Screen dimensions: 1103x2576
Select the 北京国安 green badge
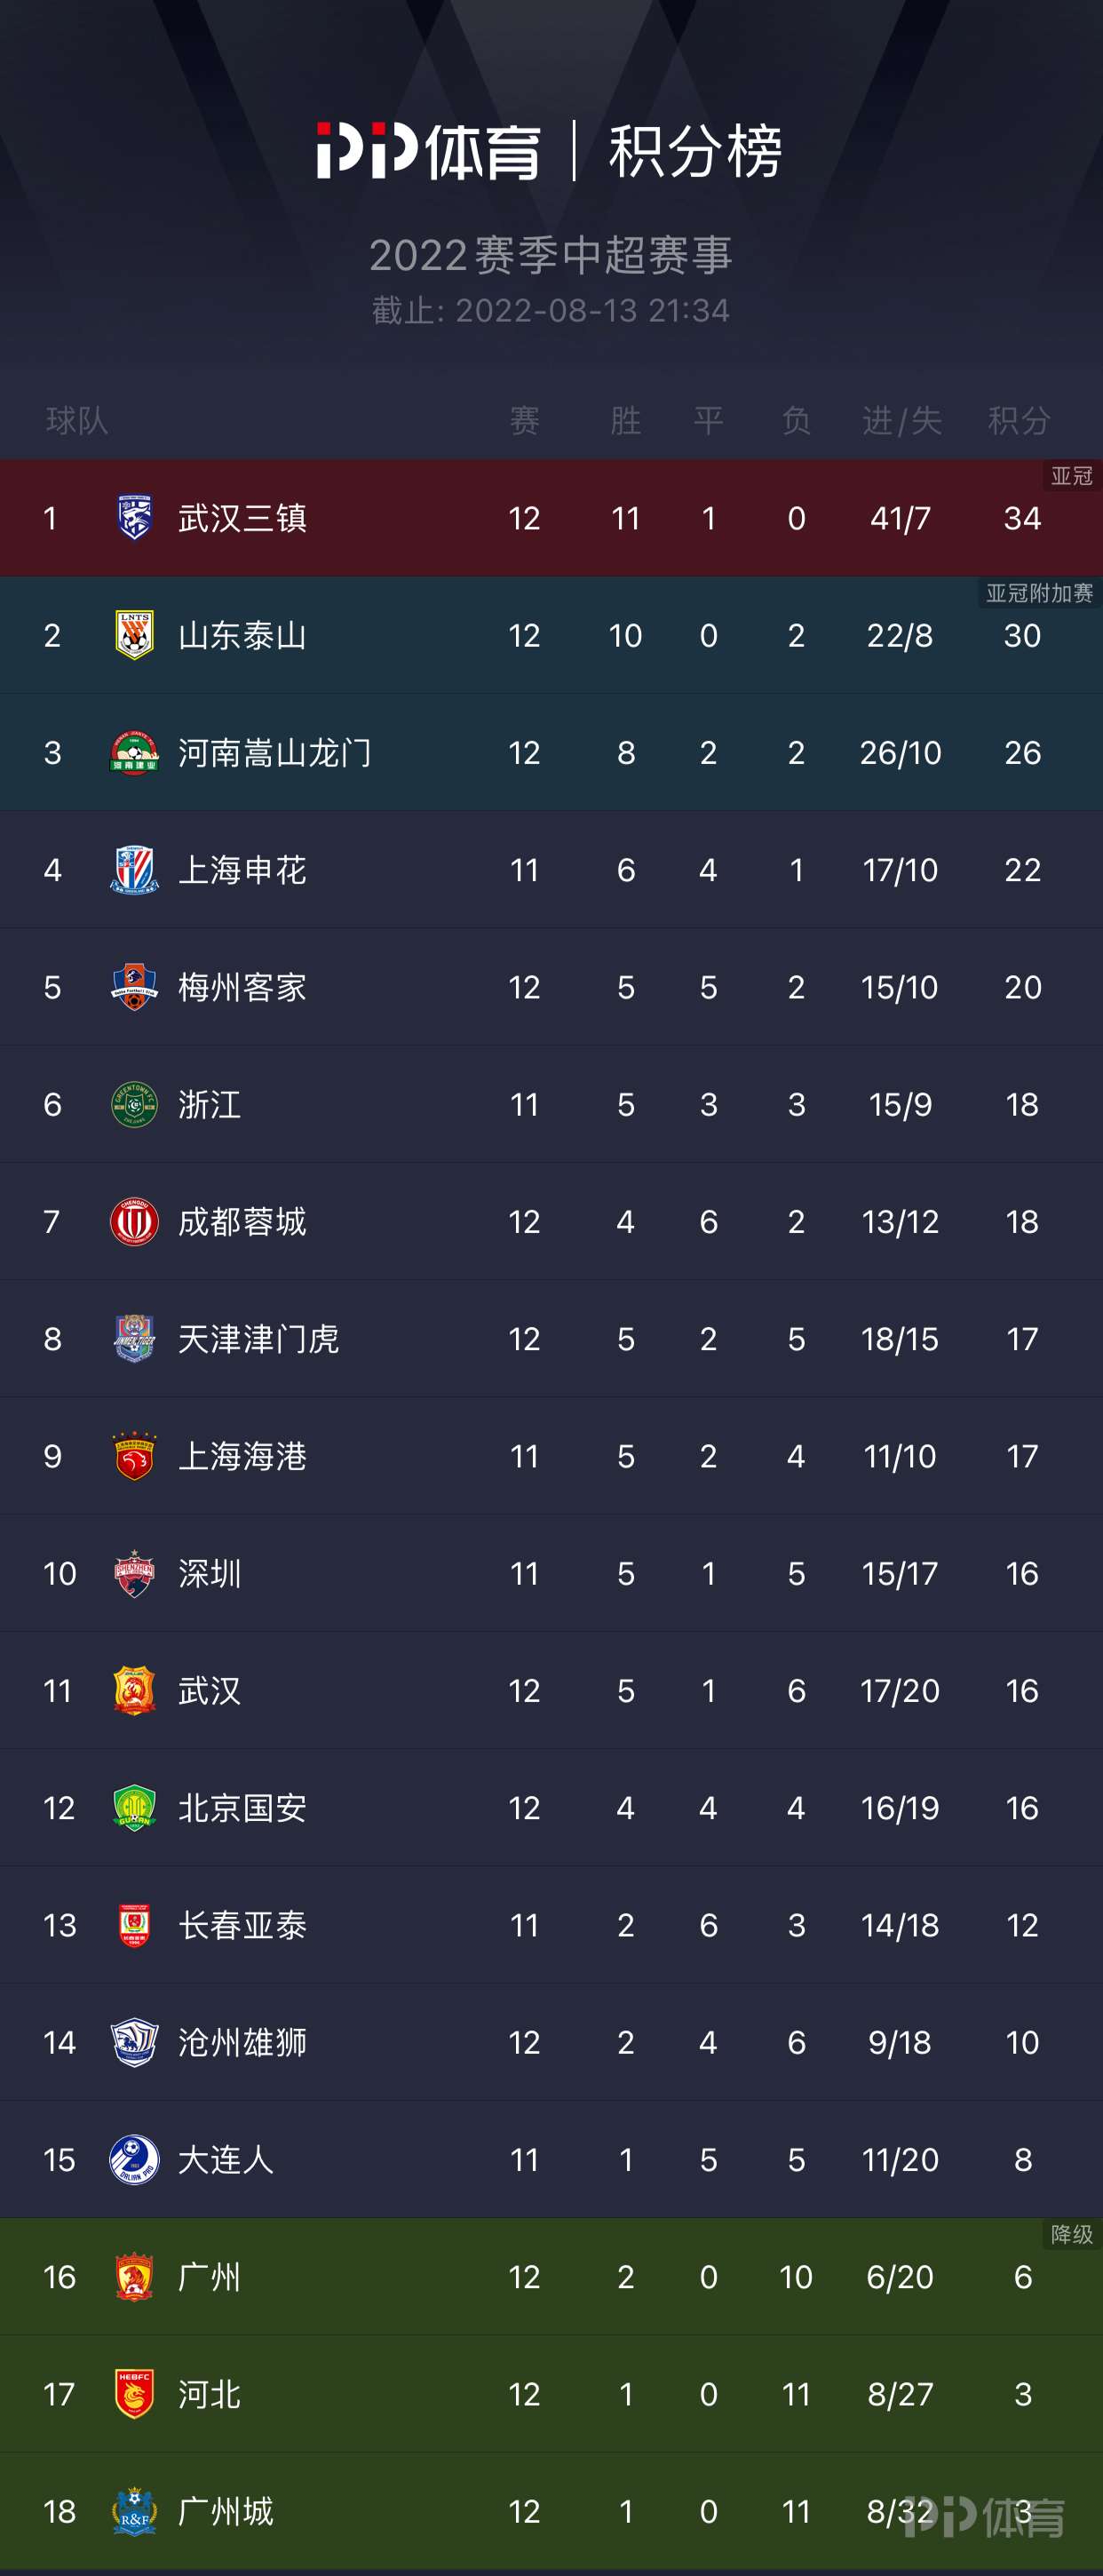(134, 1807)
